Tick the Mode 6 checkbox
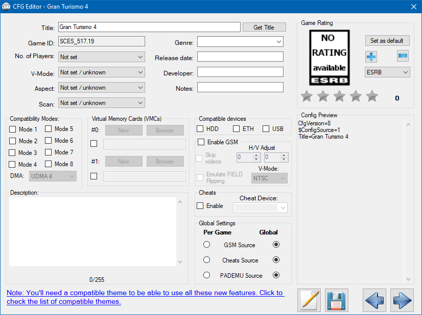Screen dimensions: 422x315 point(49,141)
